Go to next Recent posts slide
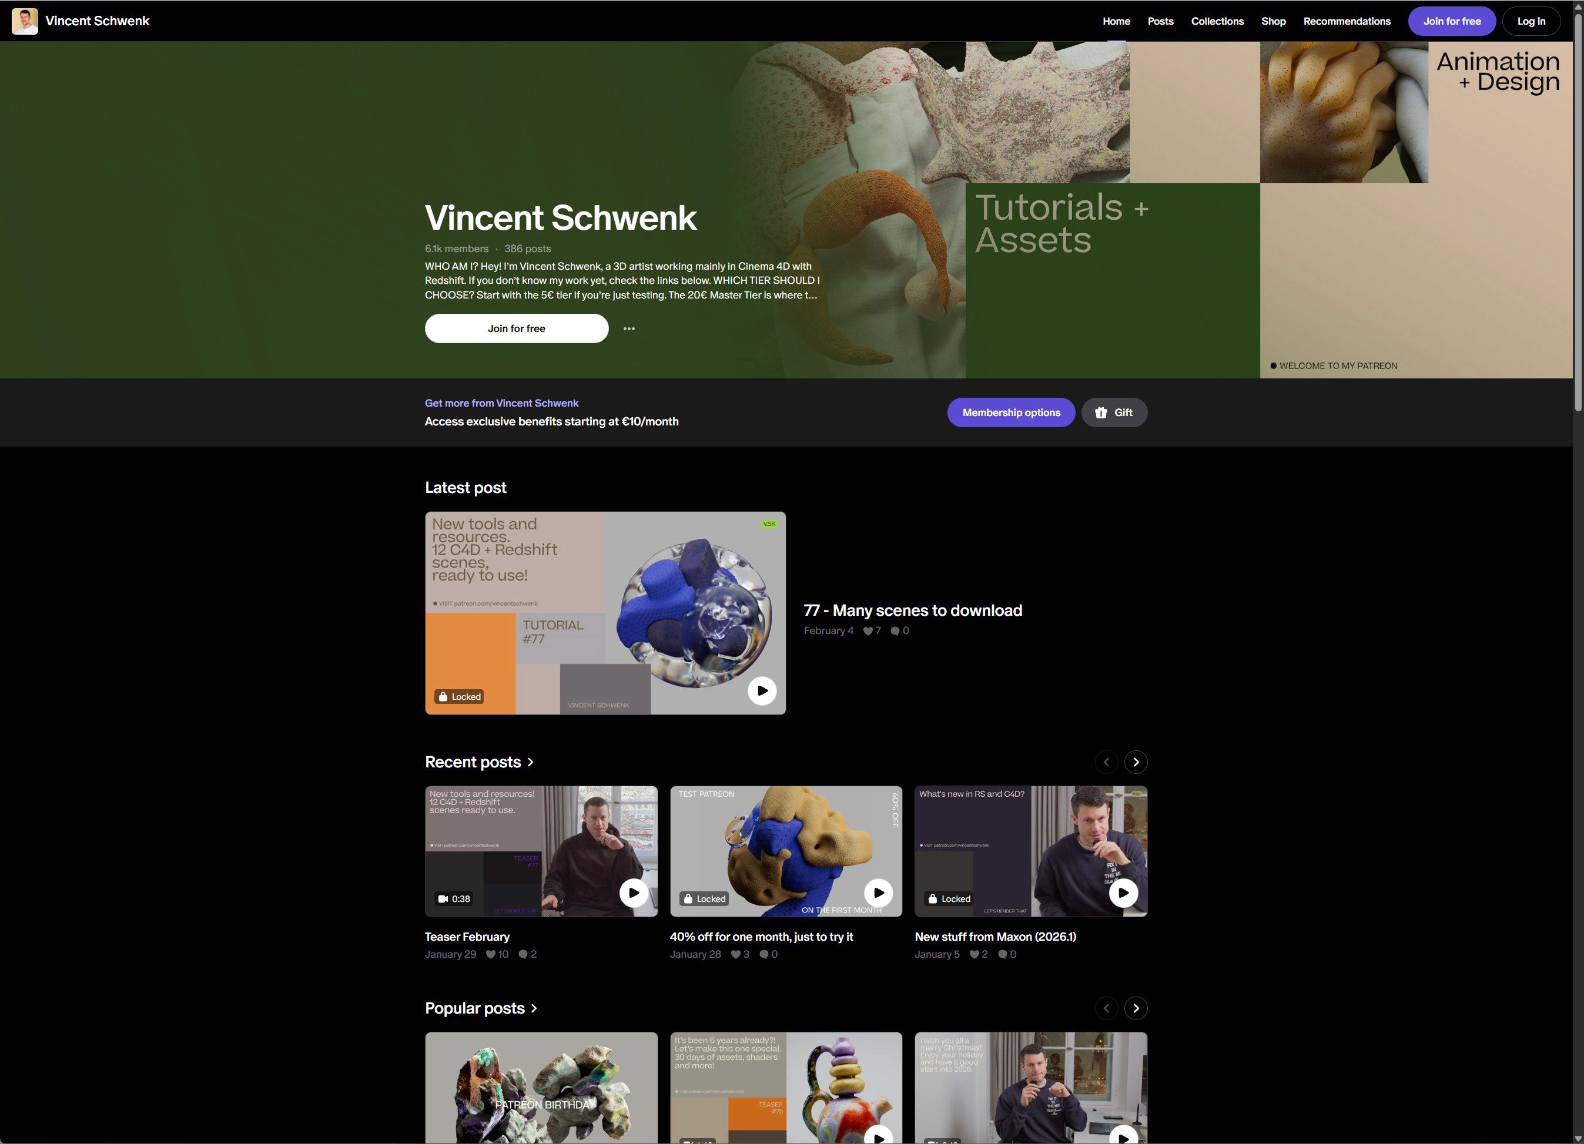The image size is (1584, 1144). 1136,762
